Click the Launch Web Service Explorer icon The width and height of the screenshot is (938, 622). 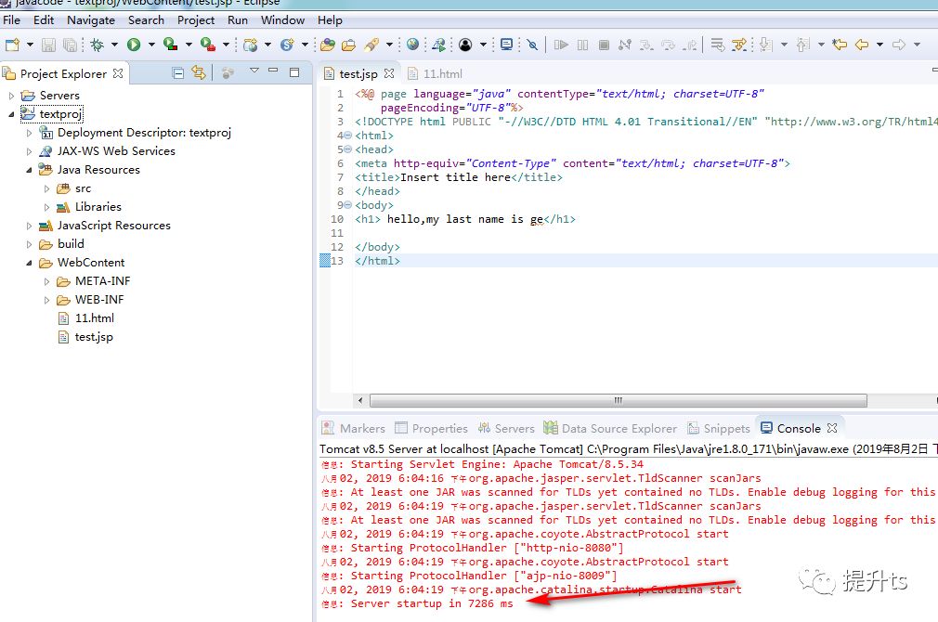click(439, 45)
